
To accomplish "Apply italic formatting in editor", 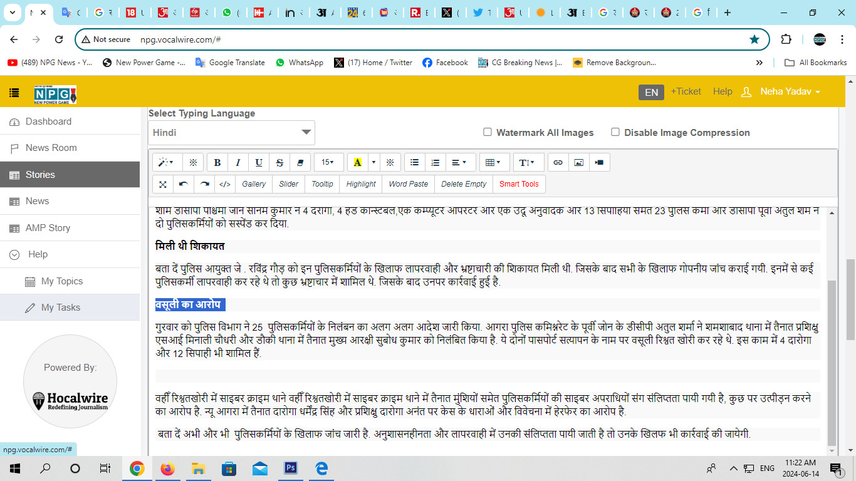I will point(238,163).
